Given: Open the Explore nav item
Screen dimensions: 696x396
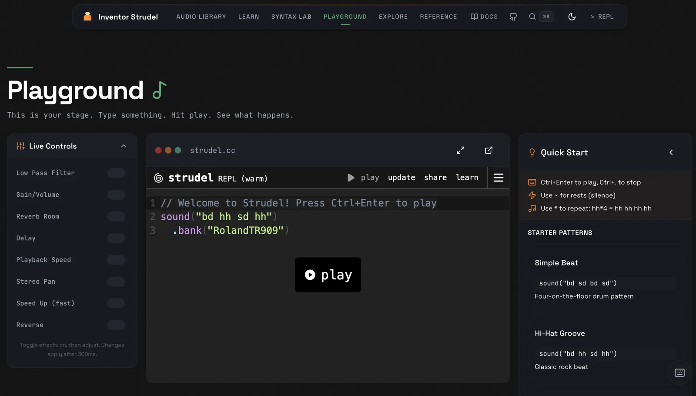Looking at the screenshot, I should (x=393, y=17).
